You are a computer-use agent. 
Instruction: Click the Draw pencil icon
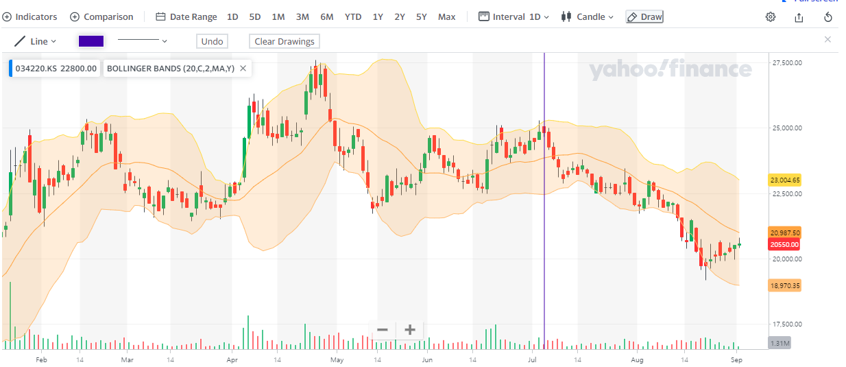coord(633,16)
